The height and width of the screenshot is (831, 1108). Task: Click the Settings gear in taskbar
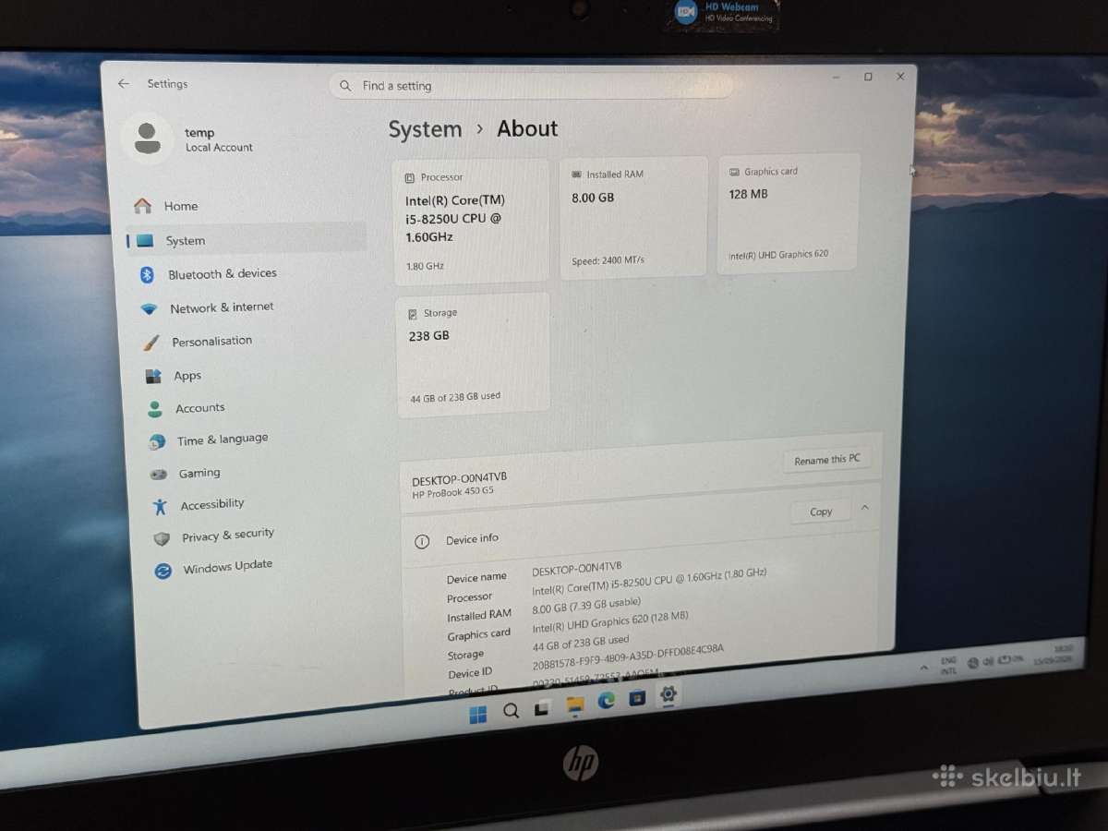(669, 693)
